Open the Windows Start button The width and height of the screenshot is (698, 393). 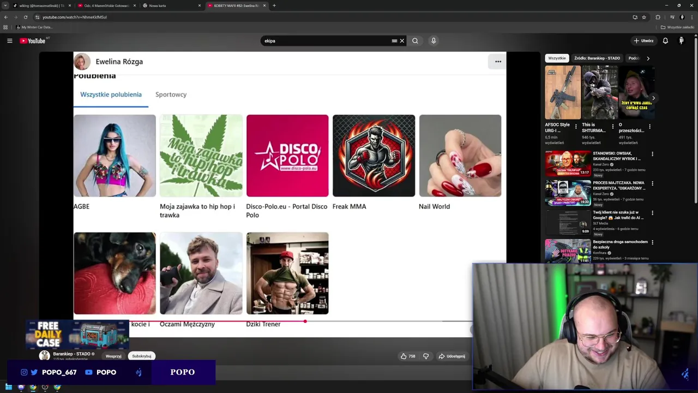(8, 387)
